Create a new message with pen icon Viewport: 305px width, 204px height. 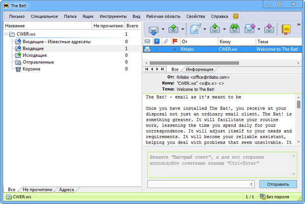pyautogui.click(x=196, y=27)
